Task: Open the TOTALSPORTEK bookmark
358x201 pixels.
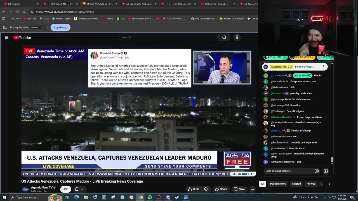Action: pos(174,19)
